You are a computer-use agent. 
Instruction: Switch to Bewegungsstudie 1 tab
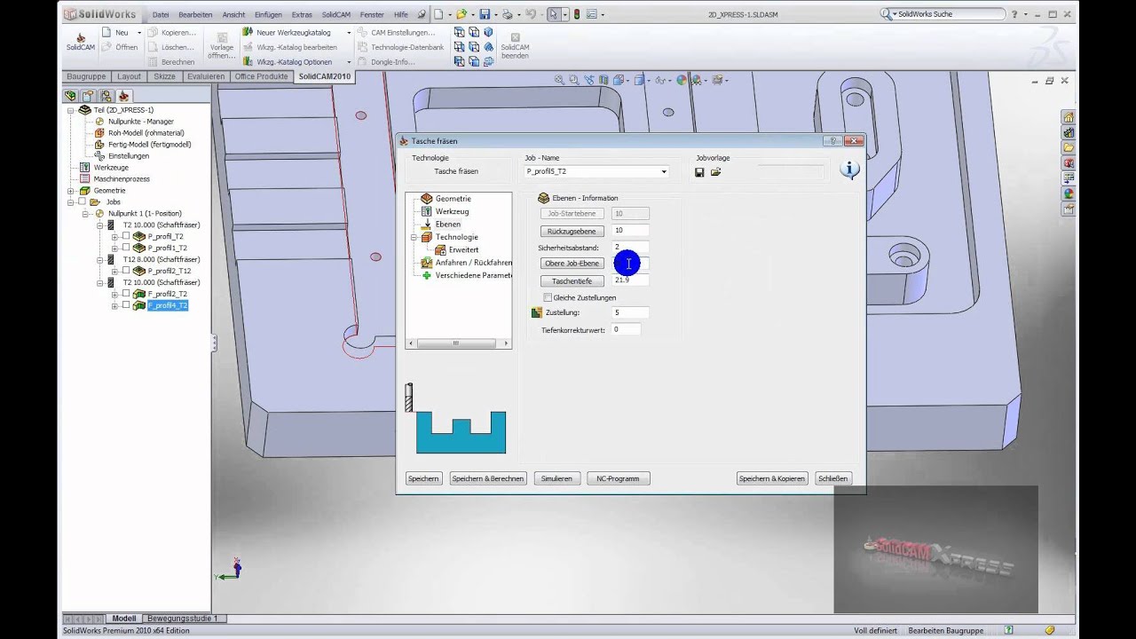(182, 619)
